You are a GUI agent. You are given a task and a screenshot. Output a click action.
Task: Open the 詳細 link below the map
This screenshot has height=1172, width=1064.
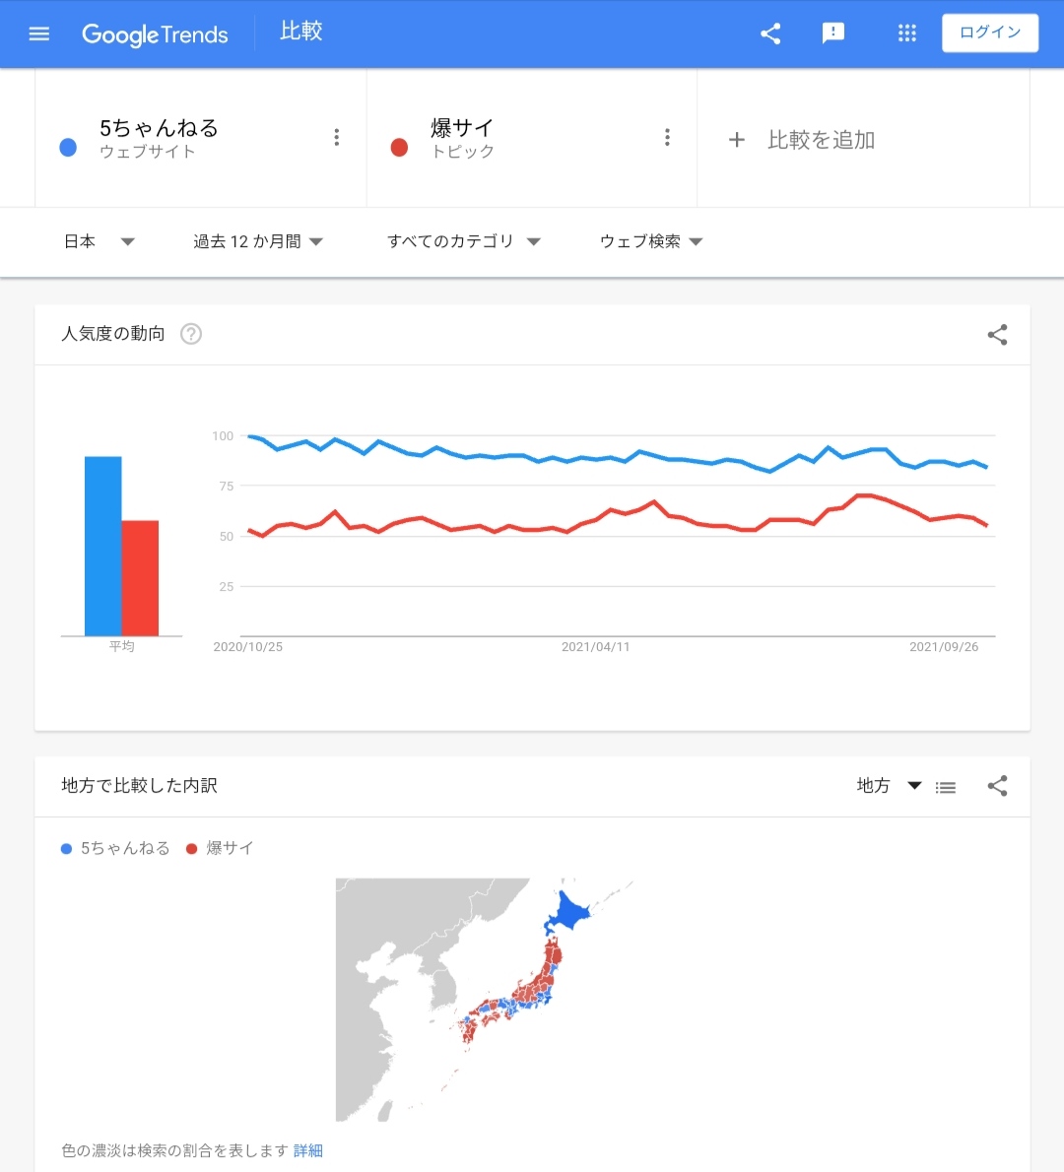[308, 1150]
